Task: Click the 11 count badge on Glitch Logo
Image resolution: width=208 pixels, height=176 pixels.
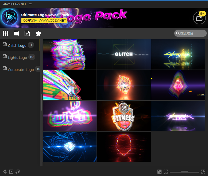Action: pos(31,45)
